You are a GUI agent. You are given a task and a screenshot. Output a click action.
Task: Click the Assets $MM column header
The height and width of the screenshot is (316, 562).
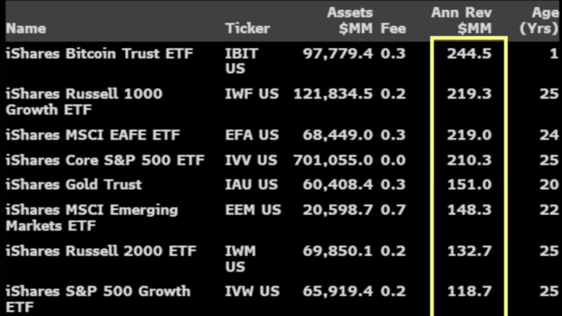point(350,20)
